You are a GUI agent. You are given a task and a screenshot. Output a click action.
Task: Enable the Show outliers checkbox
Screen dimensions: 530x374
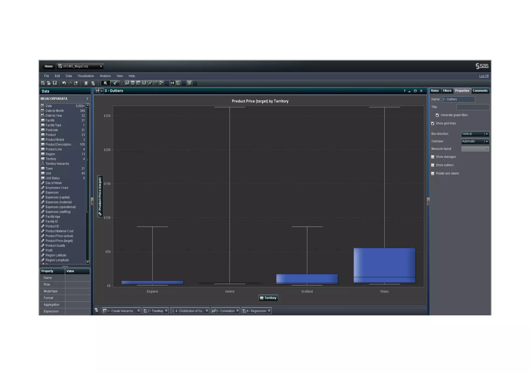pos(433,165)
